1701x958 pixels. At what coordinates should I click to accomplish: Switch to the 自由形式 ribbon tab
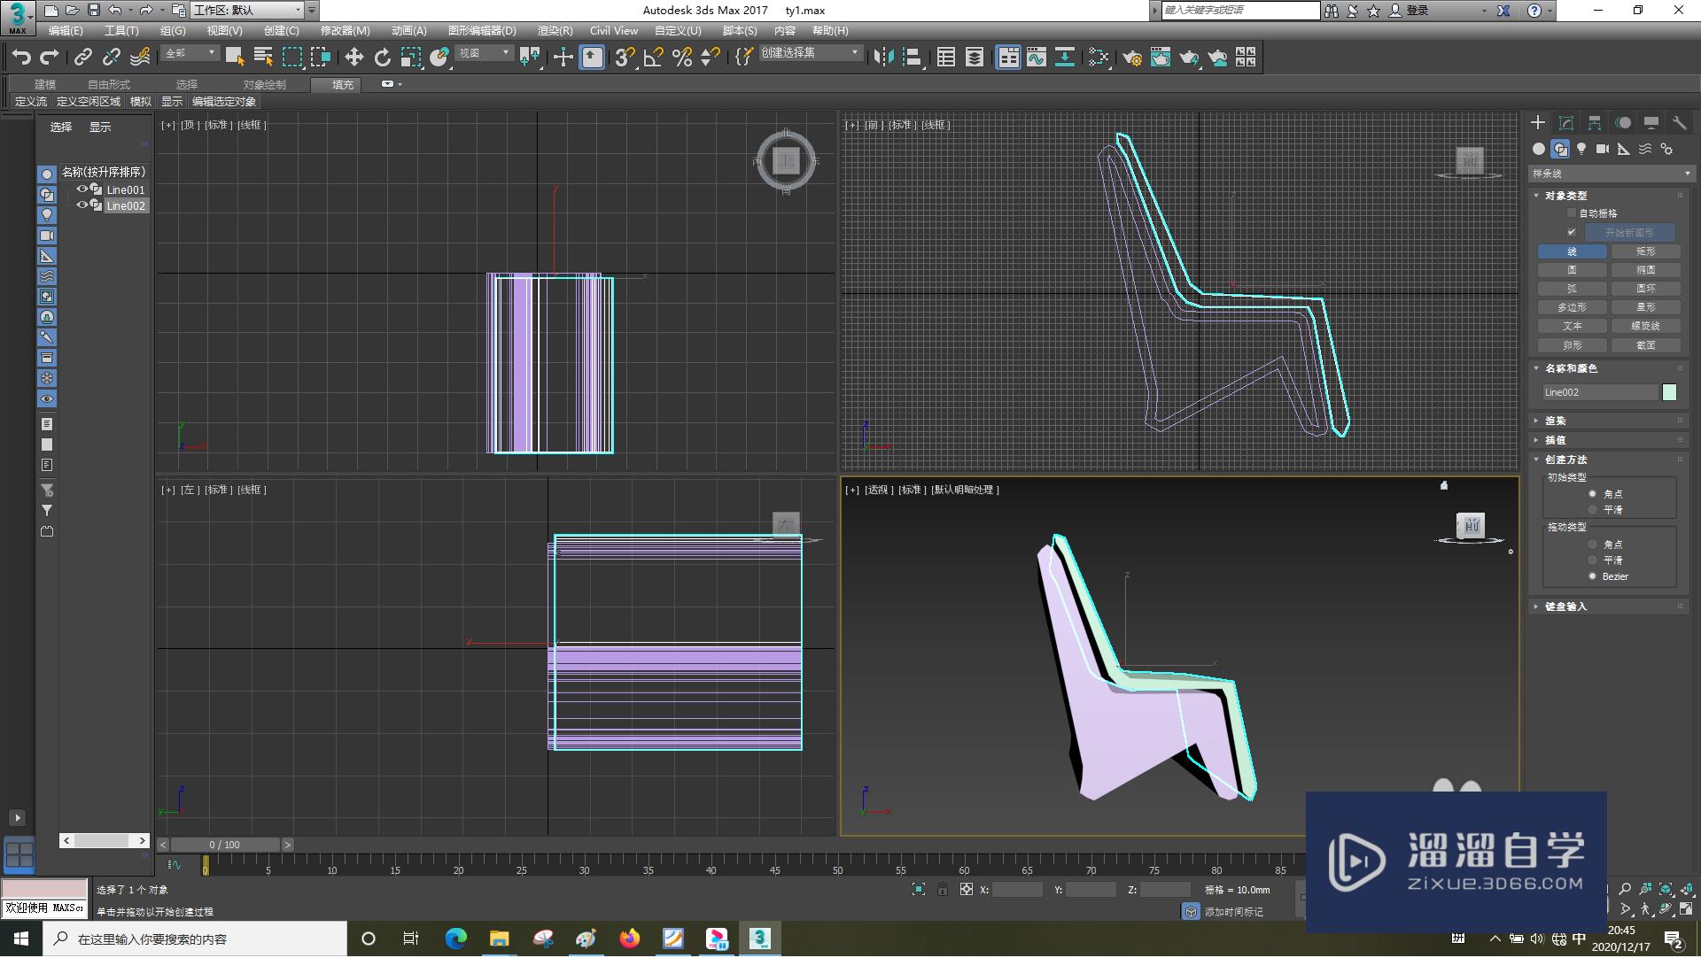point(109,85)
